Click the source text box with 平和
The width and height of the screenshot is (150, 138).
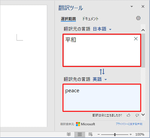click(x=102, y=50)
